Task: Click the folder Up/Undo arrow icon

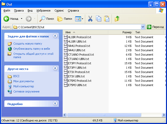Action: (x=117, y=19)
